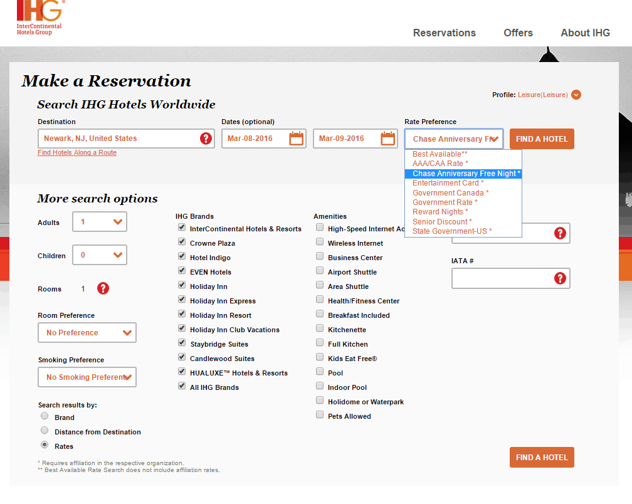
Task: Check the Kitchenette amenity
Action: [320, 328]
